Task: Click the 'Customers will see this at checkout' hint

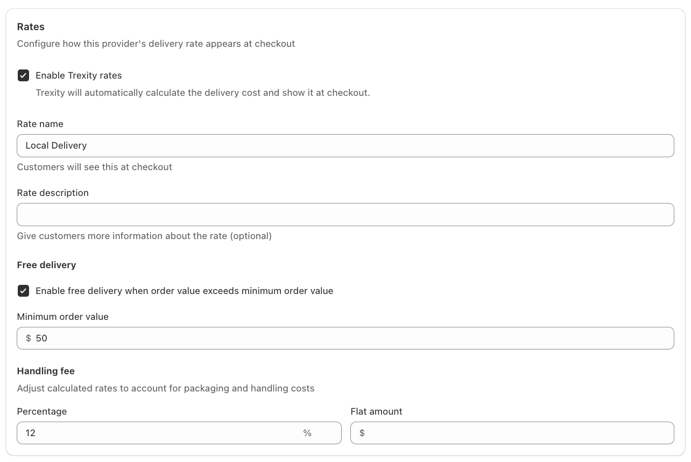Action: point(95,167)
